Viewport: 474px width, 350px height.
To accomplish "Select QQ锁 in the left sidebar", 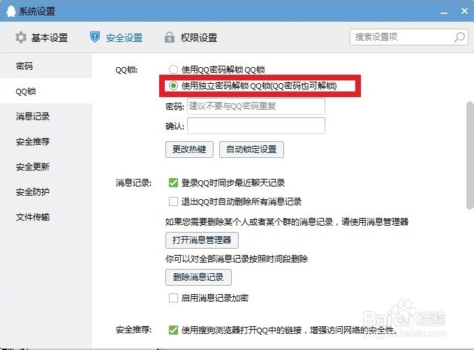I will (46, 91).
